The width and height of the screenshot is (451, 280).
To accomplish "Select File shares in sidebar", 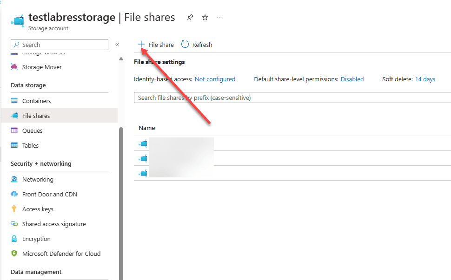I will [60, 116].
